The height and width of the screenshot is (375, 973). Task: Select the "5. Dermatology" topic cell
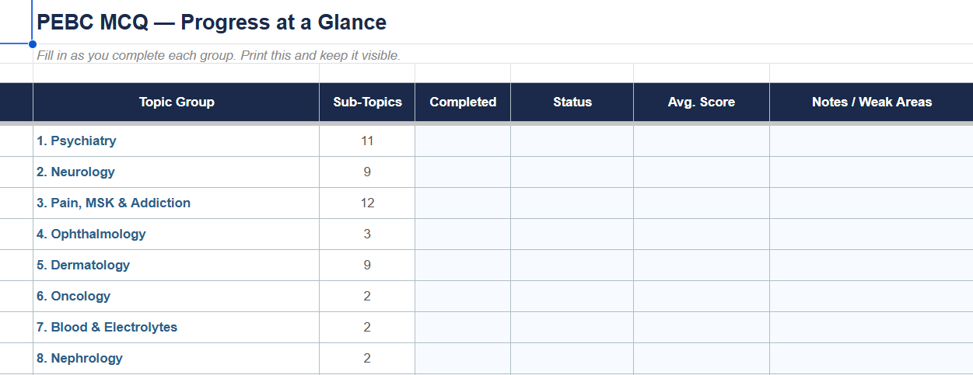coord(177,266)
